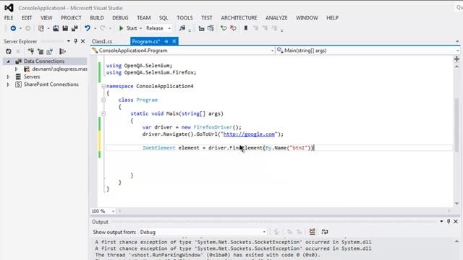Toggle word wrap in Output panel
This screenshot has height=260, width=463.
point(325,232)
